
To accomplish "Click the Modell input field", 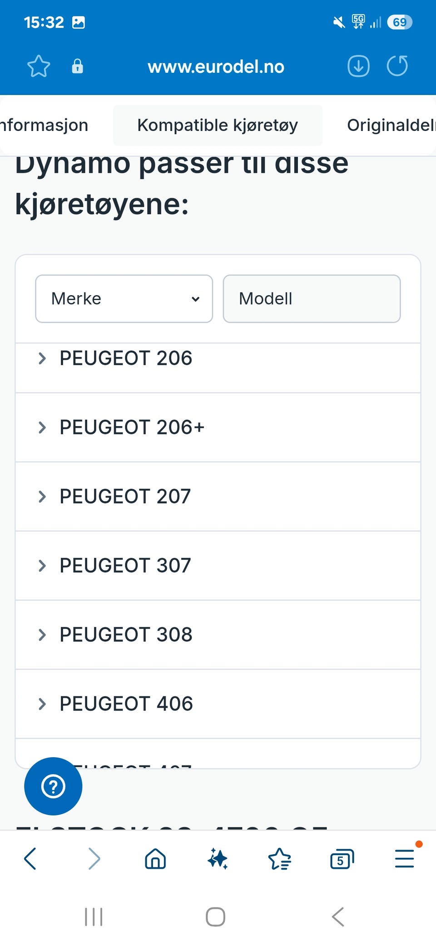I will [312, 299].
